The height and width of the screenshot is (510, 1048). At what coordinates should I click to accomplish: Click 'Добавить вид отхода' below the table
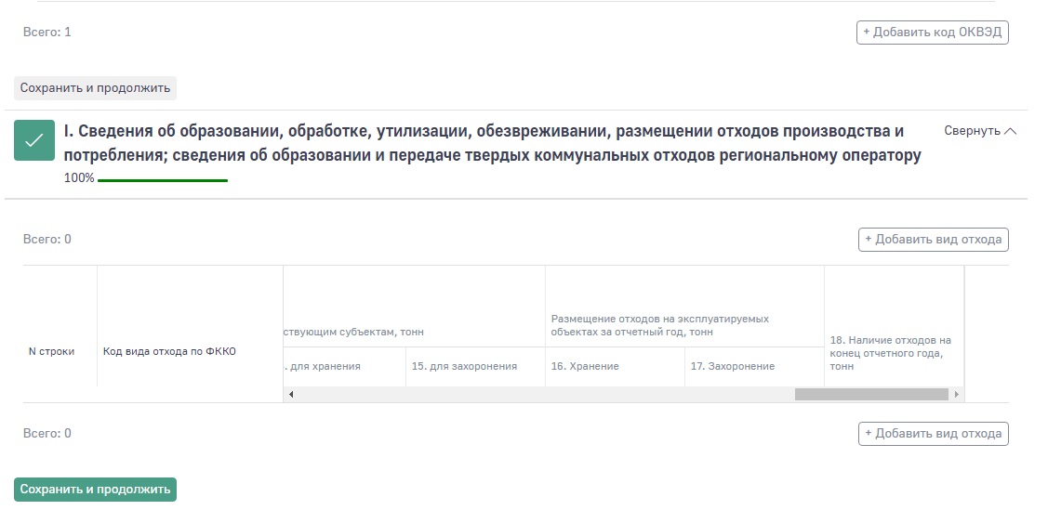tap(933, 434)
